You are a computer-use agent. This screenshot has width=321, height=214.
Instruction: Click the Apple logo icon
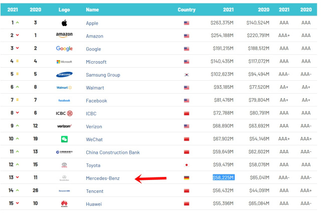[x=64, y=23]
